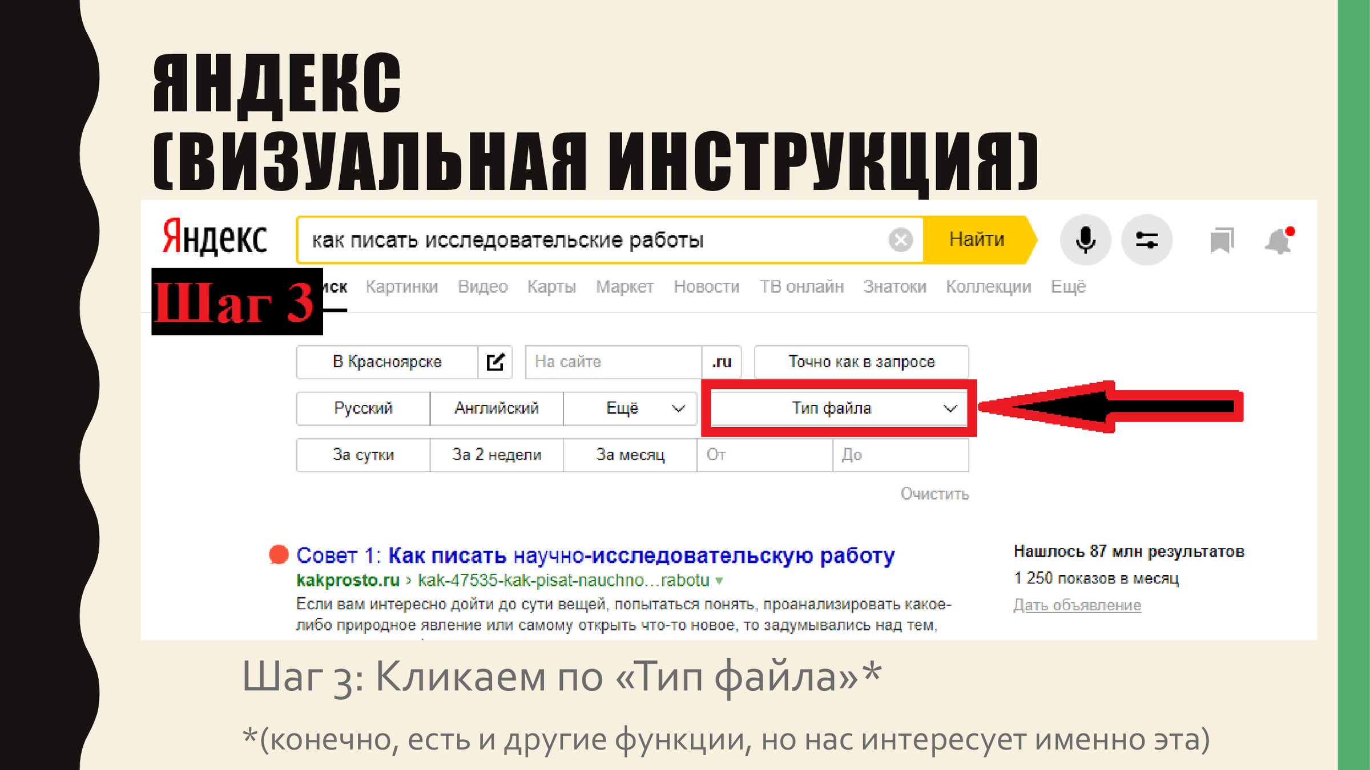Viewport: 1370px width, 770px height.
Task: Click the Очистить filters link
Action: pos(934,494)
